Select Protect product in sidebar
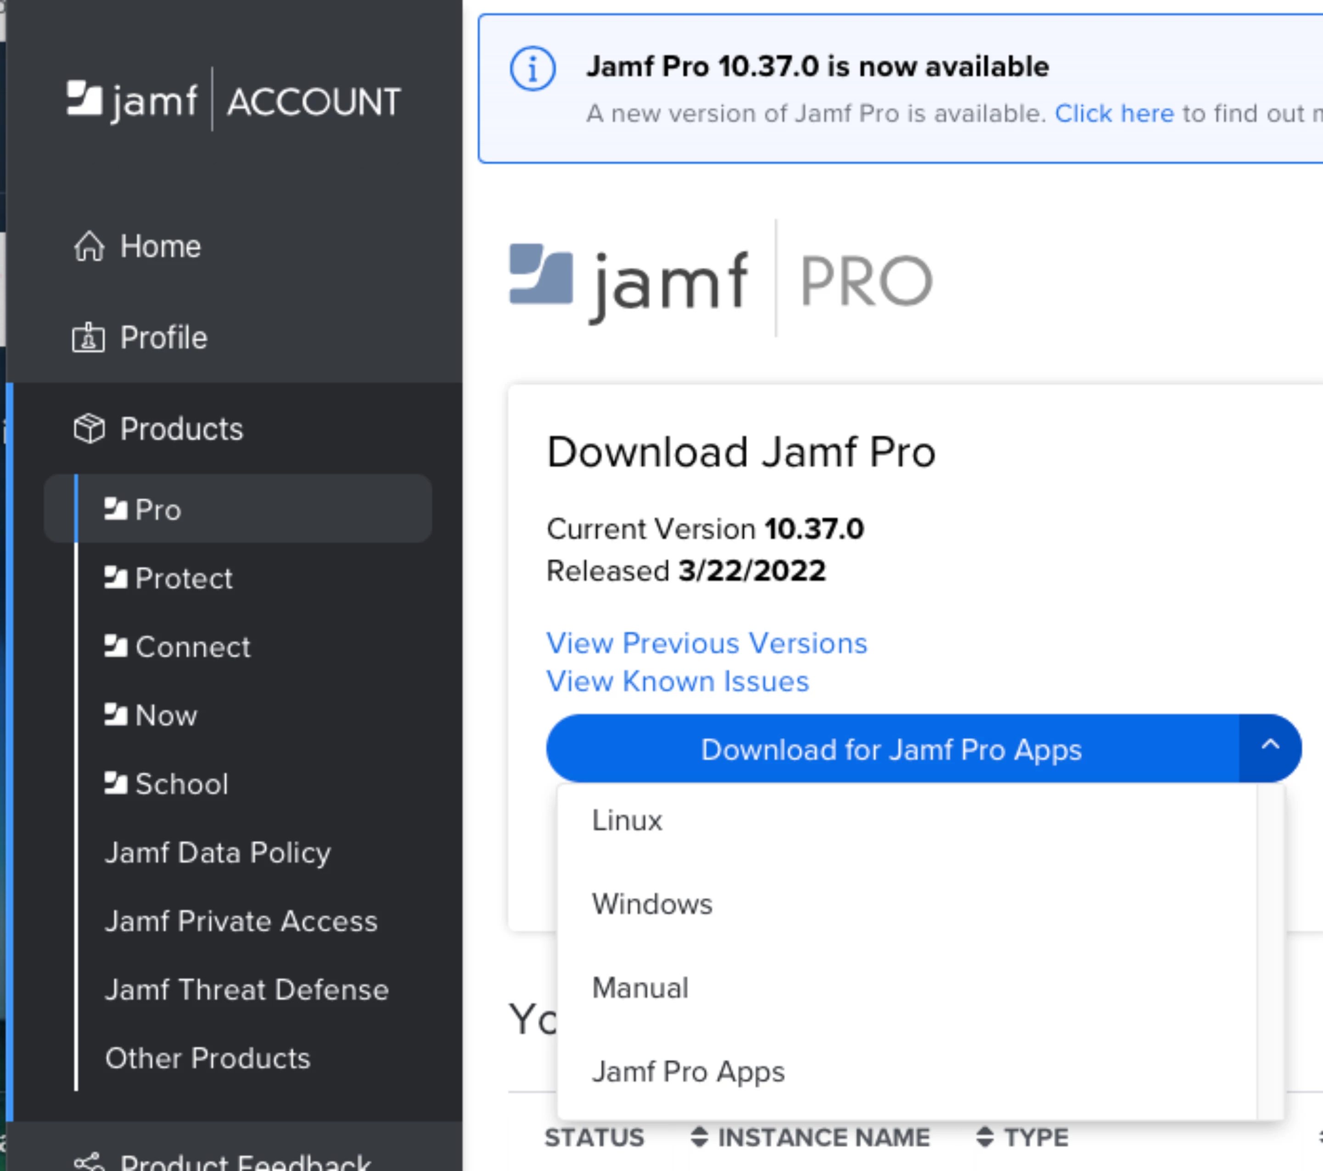This screenshot has width=1323, height=1171. pos(184,577)
